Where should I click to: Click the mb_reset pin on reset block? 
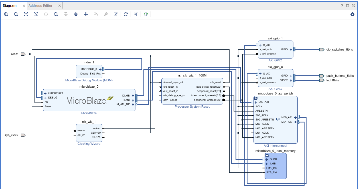(216, 82)
